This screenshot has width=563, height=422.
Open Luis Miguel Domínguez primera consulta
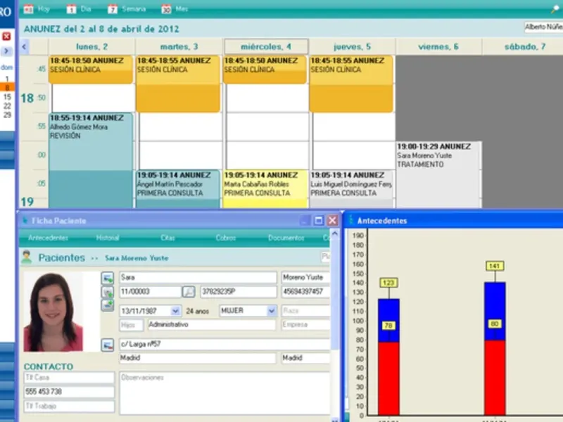(x=351, y=189)
